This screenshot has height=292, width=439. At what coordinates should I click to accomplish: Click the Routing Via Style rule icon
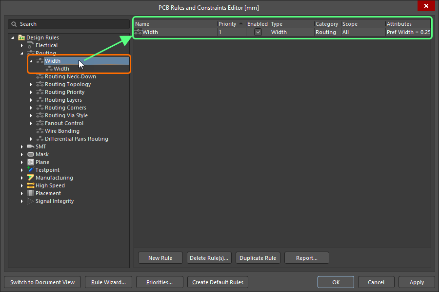(40, 115)
